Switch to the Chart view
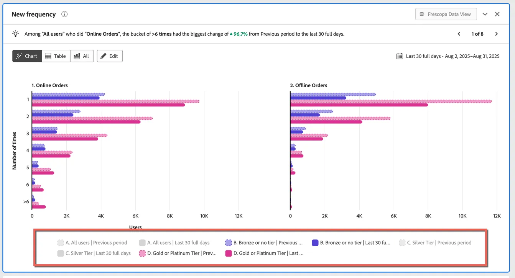Image resolution: width=515 pixels, height=278 pixels. click(27, 56)
